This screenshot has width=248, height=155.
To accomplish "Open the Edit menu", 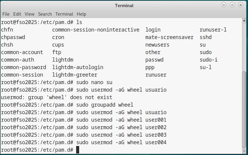I will pyautogui.click(x=17, y=14).
